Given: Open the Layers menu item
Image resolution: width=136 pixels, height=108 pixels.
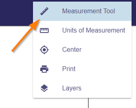Looking at the screenshot, I should (x=82, y=88).
